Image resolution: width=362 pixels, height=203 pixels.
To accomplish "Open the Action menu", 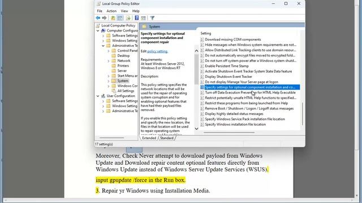I will [111, 11].
